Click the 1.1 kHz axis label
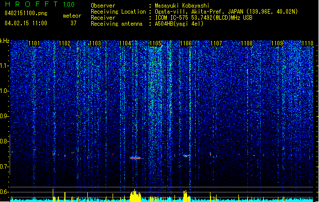Viewport: 319px width, 202px height. 5,66
